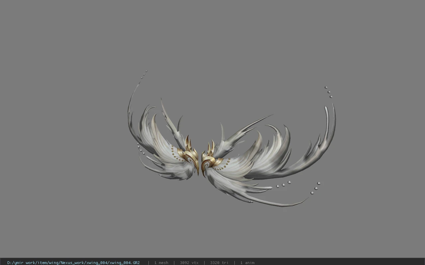Click the file path ending in xwing_004.GR2

73,263
